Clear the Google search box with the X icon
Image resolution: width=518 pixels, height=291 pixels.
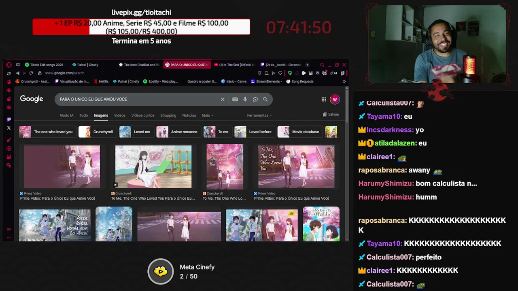[x=223, y=99]
